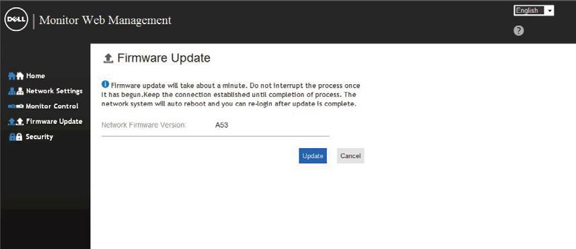This screenshot has width=576, height=249.
Task: Go to the Home menu item
Action: (36, 76)
